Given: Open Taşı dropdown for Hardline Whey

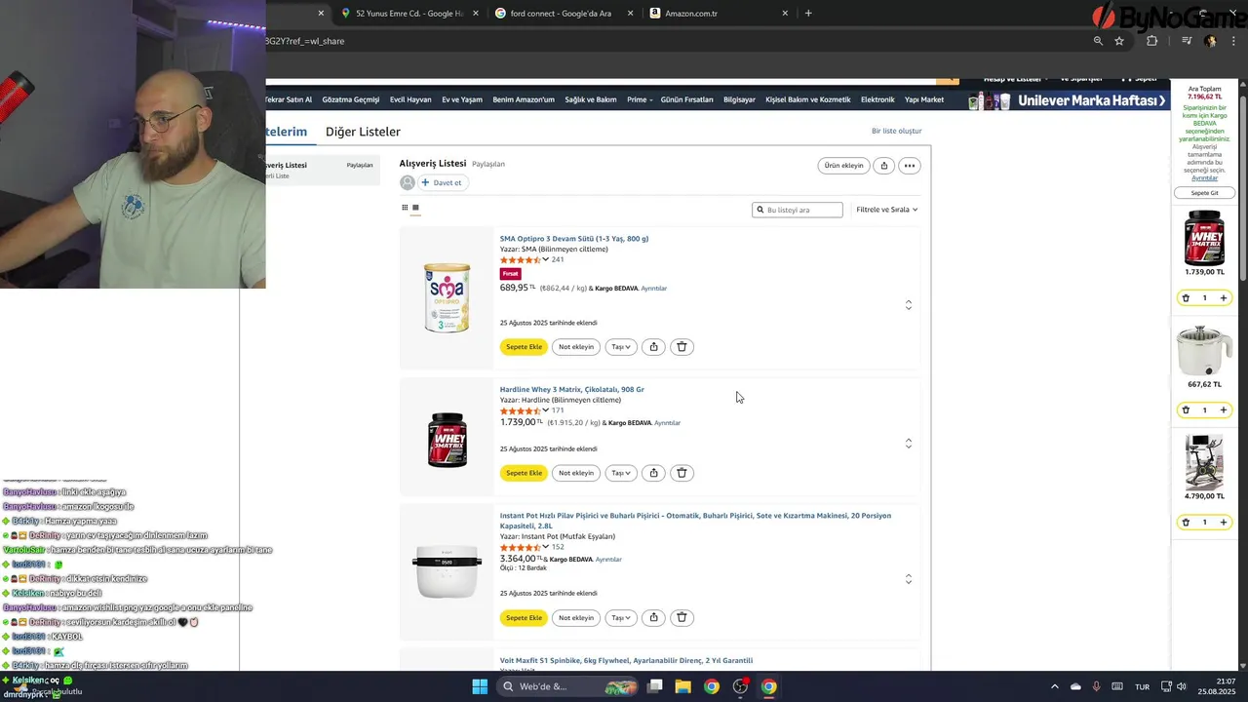Looking at the screenshot, I should [620, 473].
